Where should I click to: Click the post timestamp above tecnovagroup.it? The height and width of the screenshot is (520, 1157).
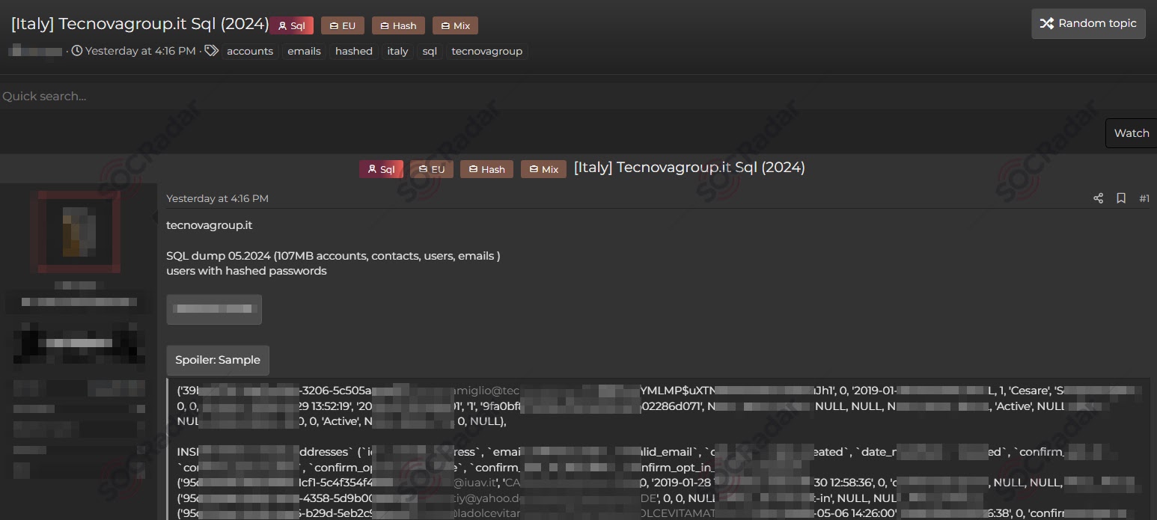217,198
